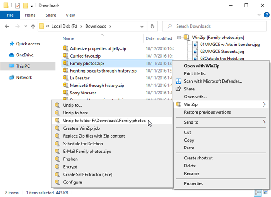Switch to the Details view icon in the status bar
271x197 pixels.
tap(258, 193)
